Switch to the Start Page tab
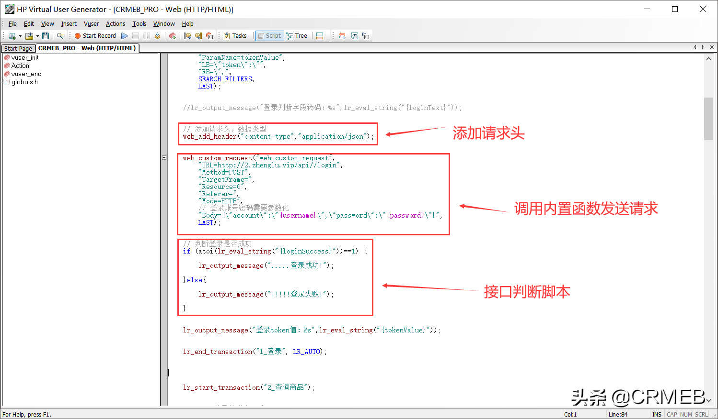718x419 pixels. (x=18, y=48)
